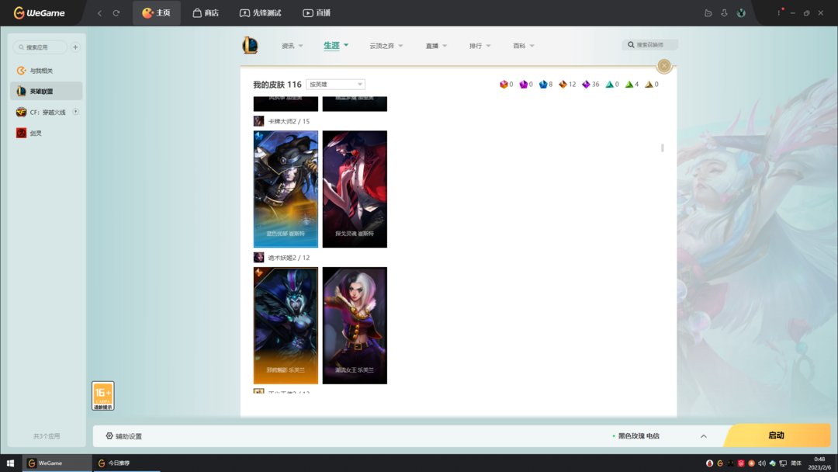Click the skins list scrollbar handle
The width and height of the screenshot is (838, 472).
click(662, 147)
